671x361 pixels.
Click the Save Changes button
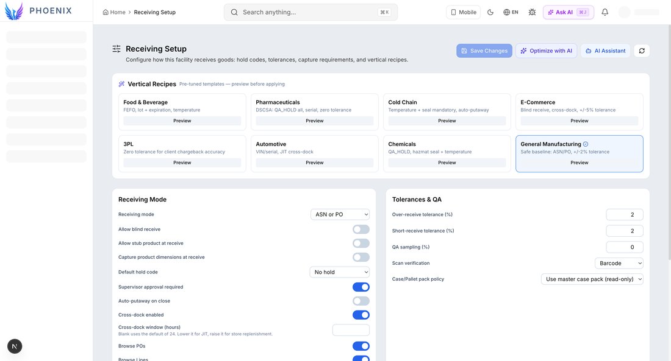[484, 51]
